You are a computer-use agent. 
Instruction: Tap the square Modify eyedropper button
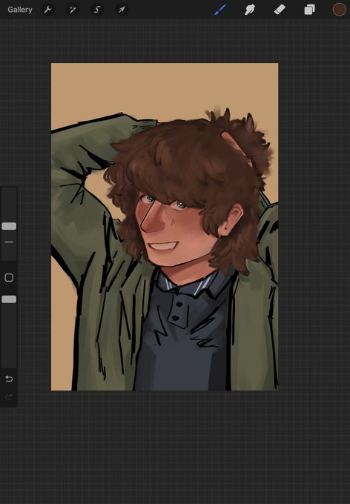point(9,277)
